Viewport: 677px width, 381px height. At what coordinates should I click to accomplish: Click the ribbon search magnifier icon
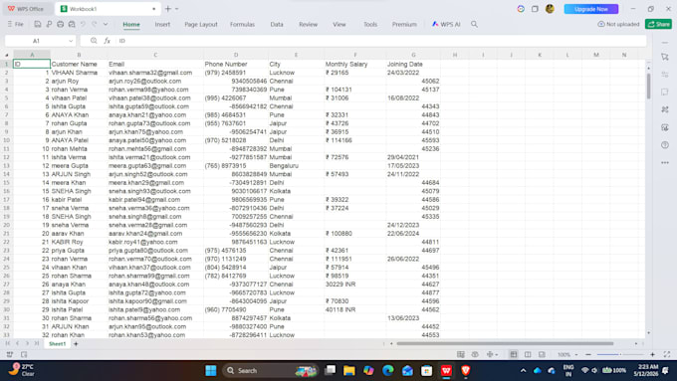474,24
